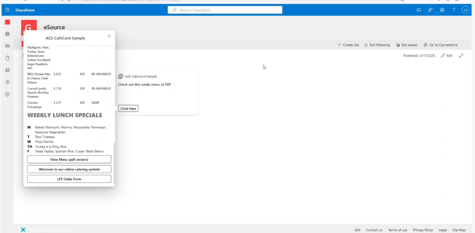Click Baked Manicotti Monday entry
The height and width of the screenshot is (233, 475).
click(71, 130)
